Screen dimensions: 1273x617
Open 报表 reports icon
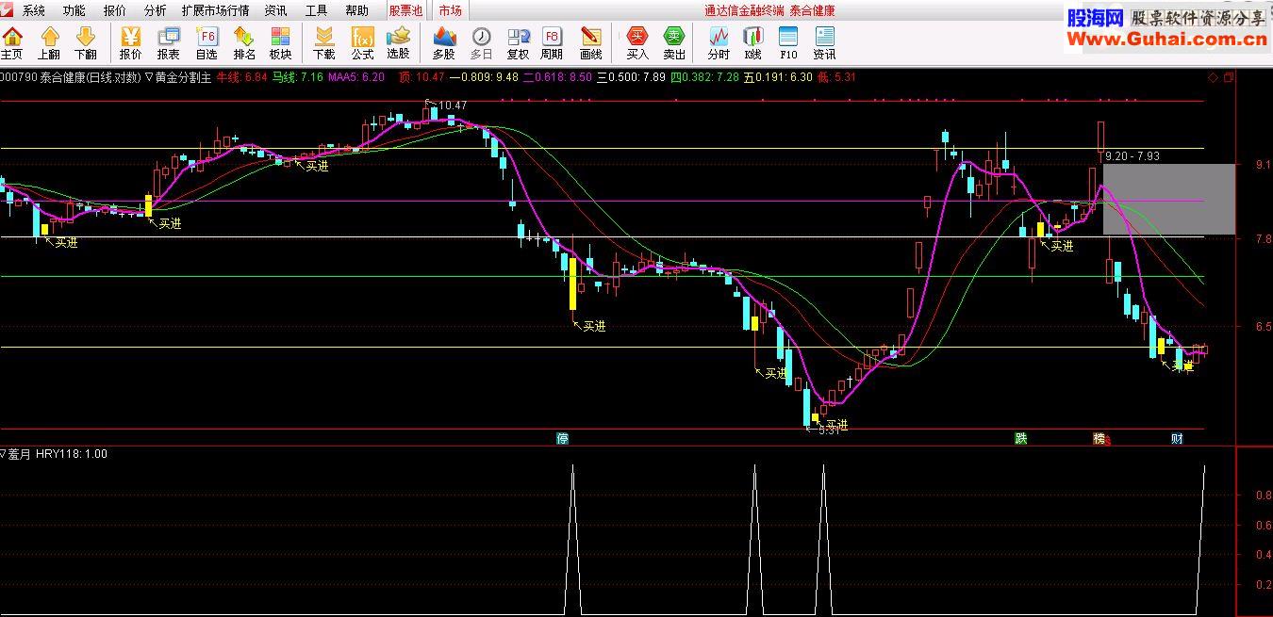pos(169,43)
